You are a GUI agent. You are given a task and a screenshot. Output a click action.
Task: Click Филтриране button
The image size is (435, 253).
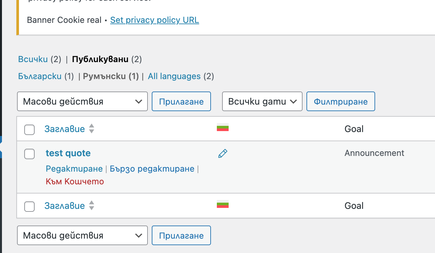340,101
